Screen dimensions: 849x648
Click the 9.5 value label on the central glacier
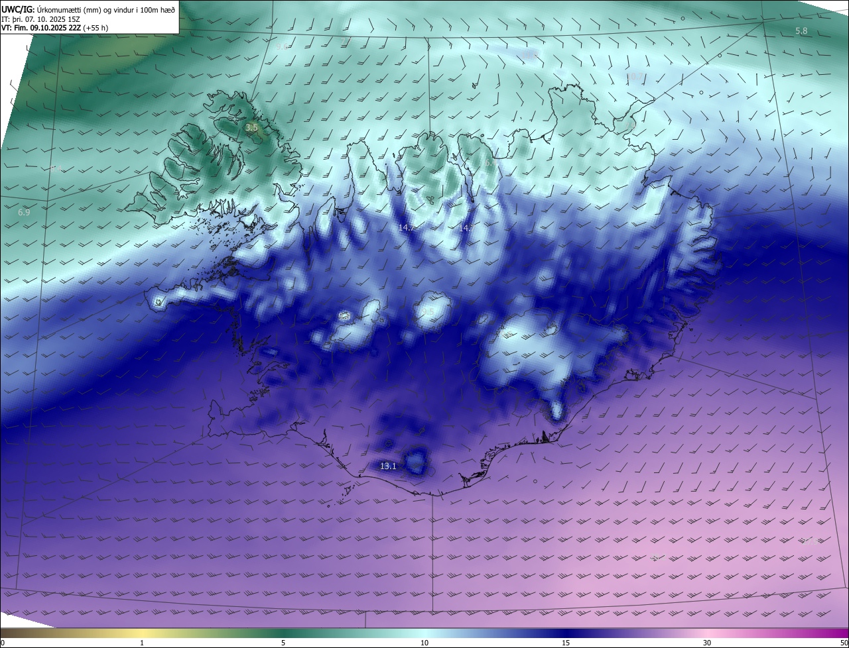tap(428, 312)
